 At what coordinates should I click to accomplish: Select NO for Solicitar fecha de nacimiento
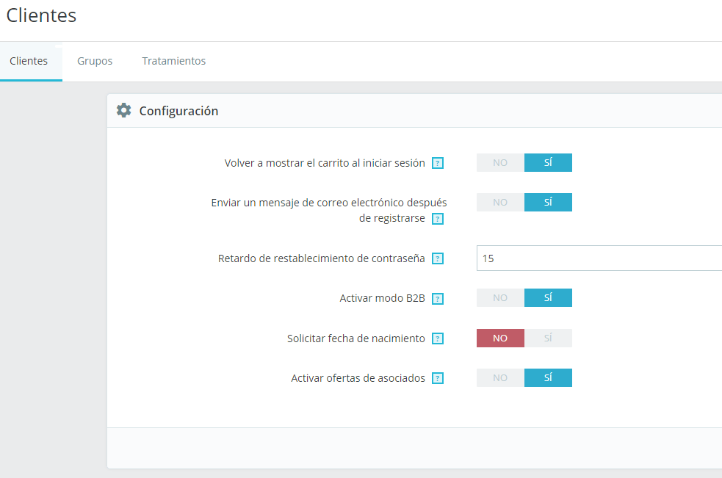[500, 338]
